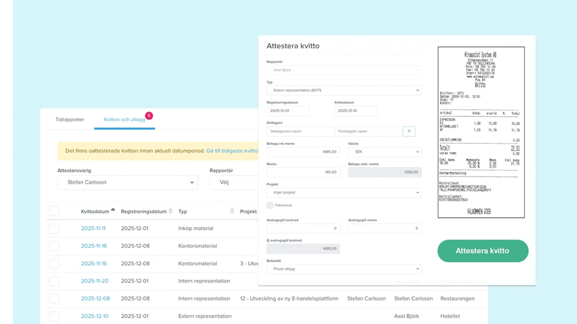Screen dimensions: 577x324
Task: Select the Kvitton och utlägg tab
Action: [124, 120]
